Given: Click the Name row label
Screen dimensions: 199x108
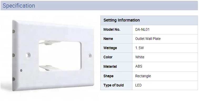Looking at the screenshot, I should click(108, 39).
